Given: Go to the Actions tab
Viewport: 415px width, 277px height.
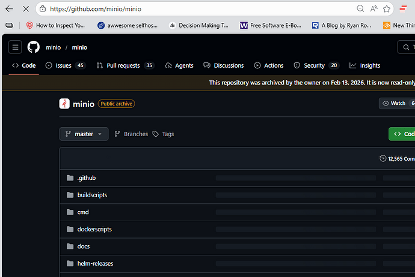Looking at the screenshot, I should pyautogui.click(x=268, y=65).
